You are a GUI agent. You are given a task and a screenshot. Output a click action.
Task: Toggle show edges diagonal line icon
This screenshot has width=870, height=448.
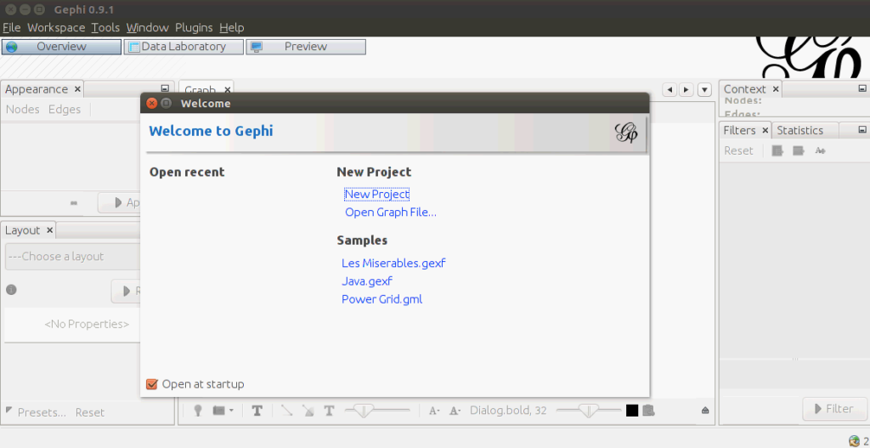tap(287, 411)
